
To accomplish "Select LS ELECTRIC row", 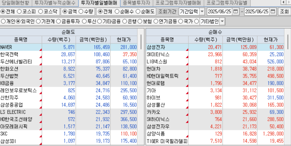I will (x=68, y=112).
